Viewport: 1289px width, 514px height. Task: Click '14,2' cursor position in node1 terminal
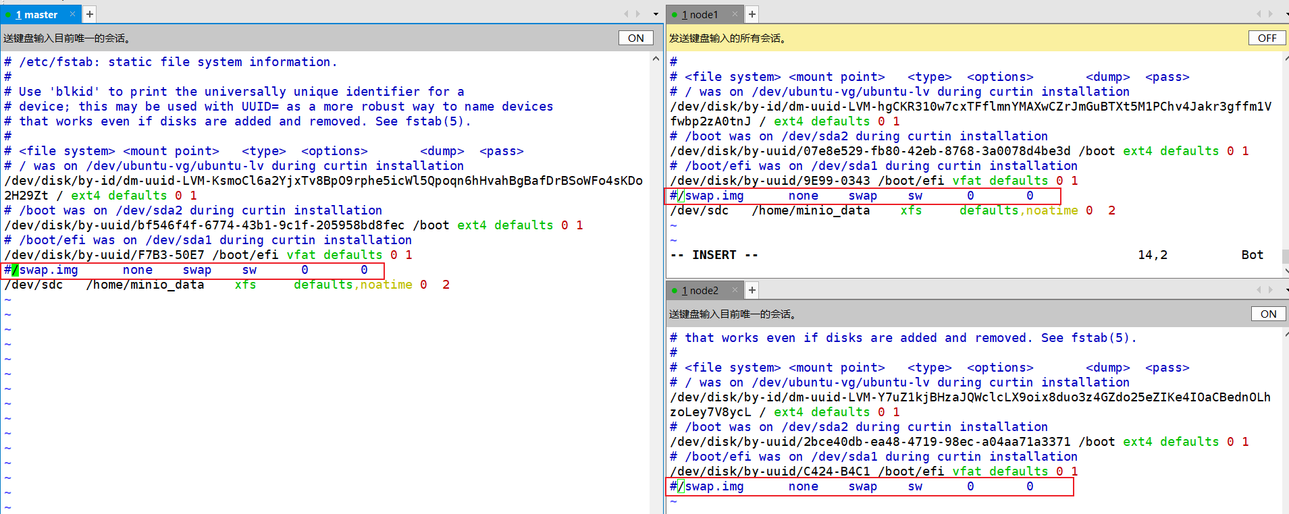point(1153,255)
